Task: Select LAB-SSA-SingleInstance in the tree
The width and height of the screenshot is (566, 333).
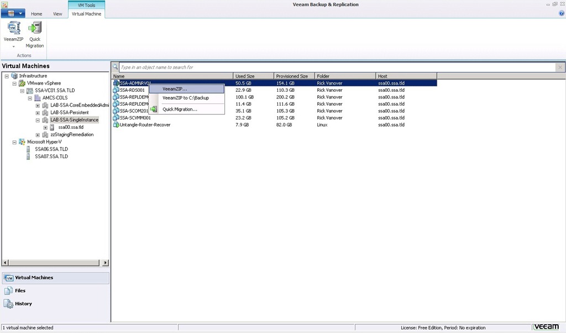Action: [x=75, y=120]
